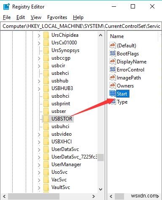Expand the UrsChipidea key
Screen dimensions: 162x200
pos(39,36)
